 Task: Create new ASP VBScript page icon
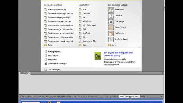(80, 21)
